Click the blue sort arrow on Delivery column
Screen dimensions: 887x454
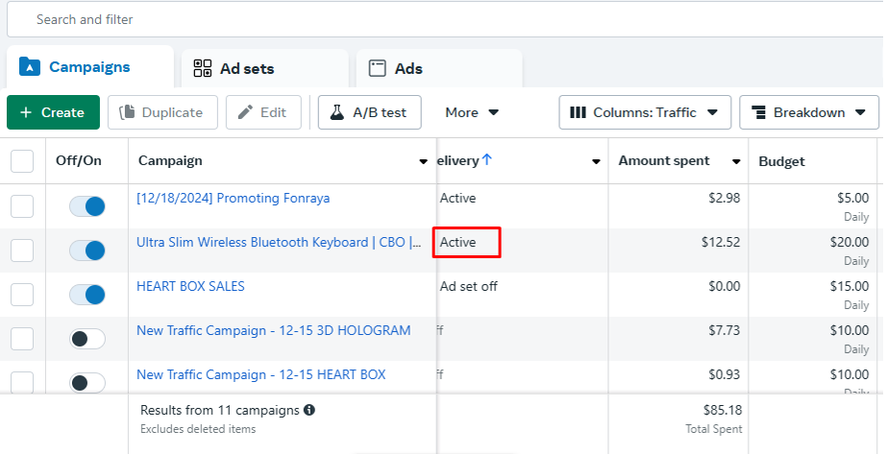click(486, 160)
